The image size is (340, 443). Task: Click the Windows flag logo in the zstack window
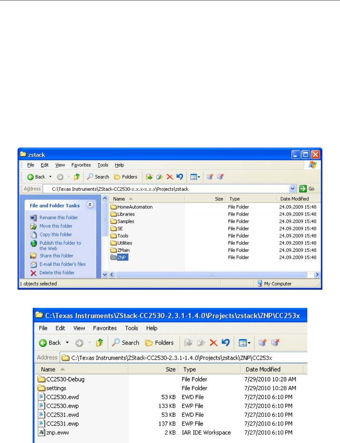(312, 165)
